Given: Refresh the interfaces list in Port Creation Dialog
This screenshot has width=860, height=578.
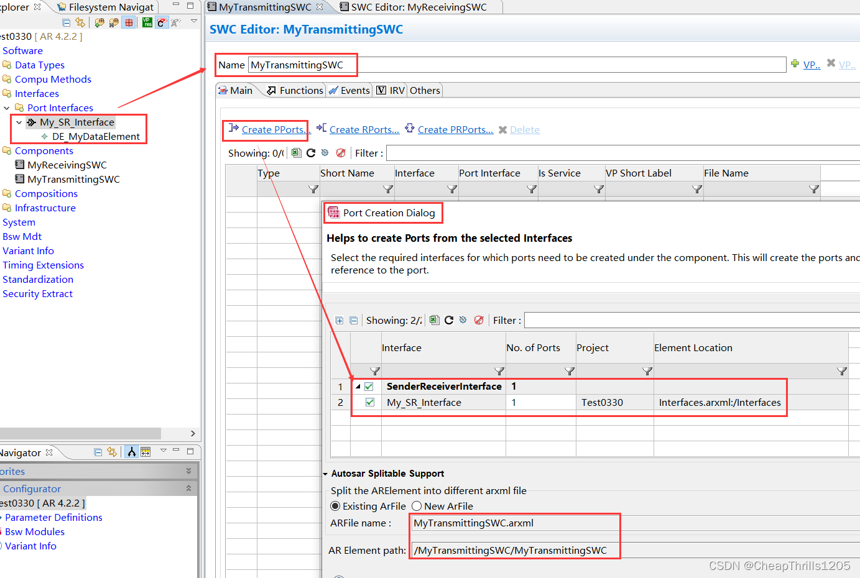Looking at the screenshot, I should [x=449, y=320].
